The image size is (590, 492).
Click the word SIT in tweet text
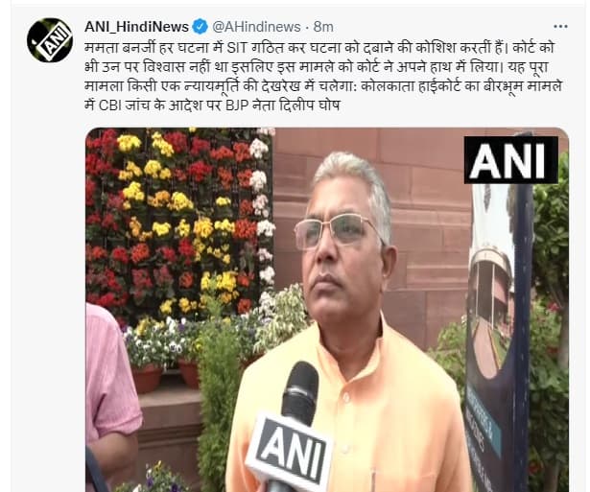[236, 48]
